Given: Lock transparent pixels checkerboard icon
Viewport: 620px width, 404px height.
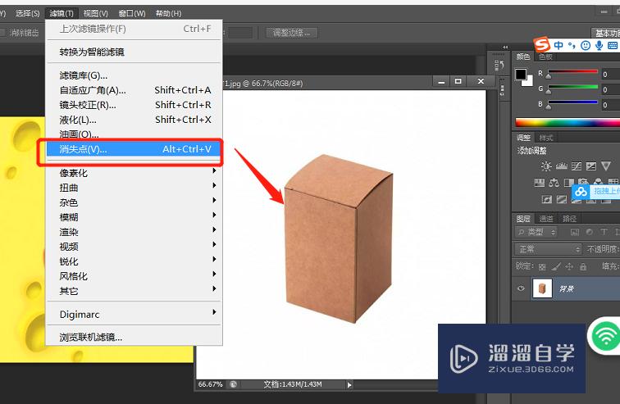Looking at the screenshot, I should 542,267.
